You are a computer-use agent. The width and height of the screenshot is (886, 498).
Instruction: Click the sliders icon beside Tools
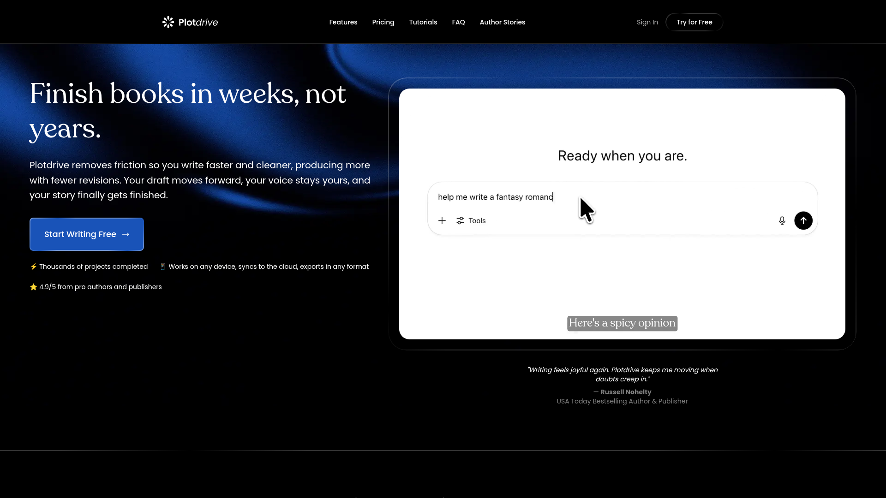pos(460,220)
